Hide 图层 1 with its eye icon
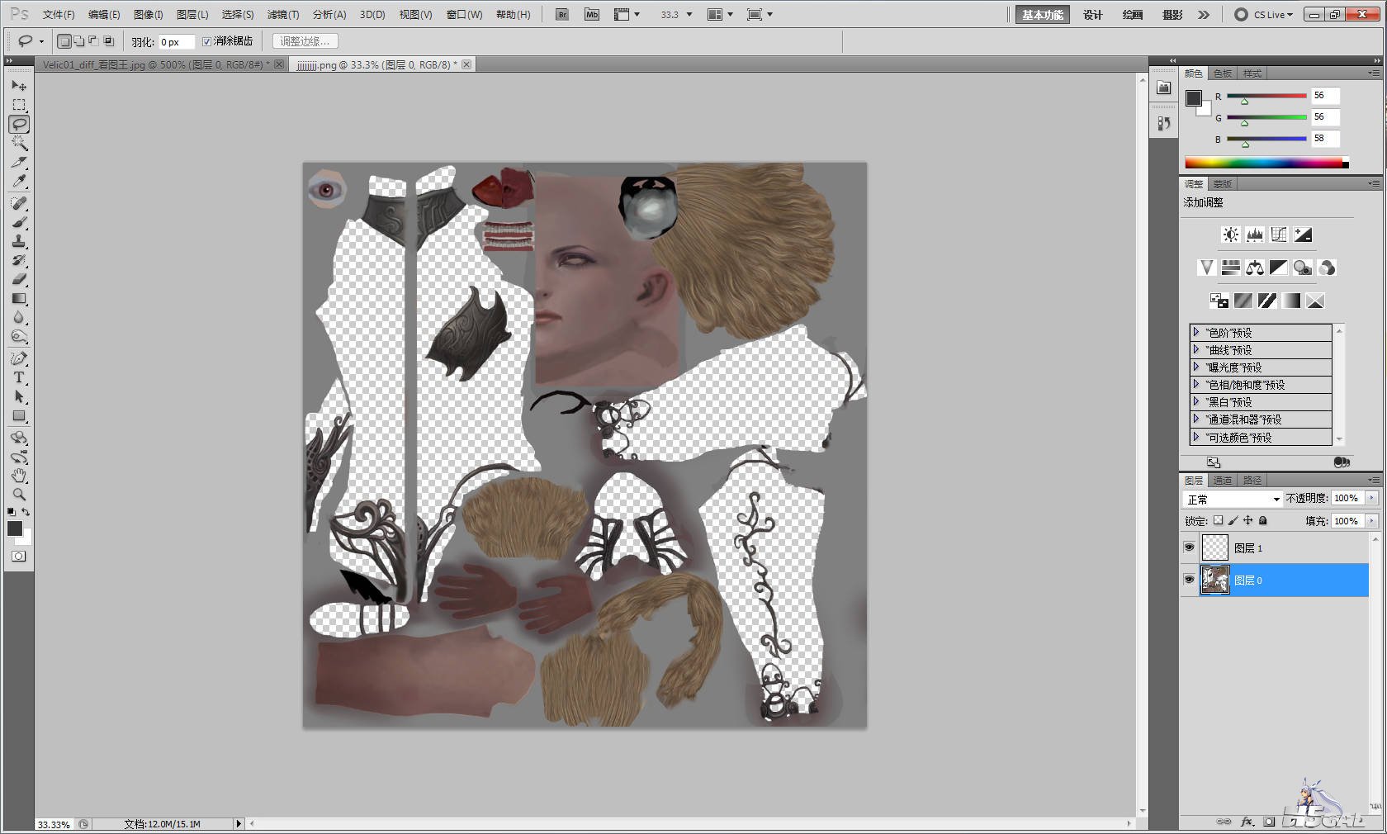The height and width of the screenshot is (834, 1387). pos(1189,547)
